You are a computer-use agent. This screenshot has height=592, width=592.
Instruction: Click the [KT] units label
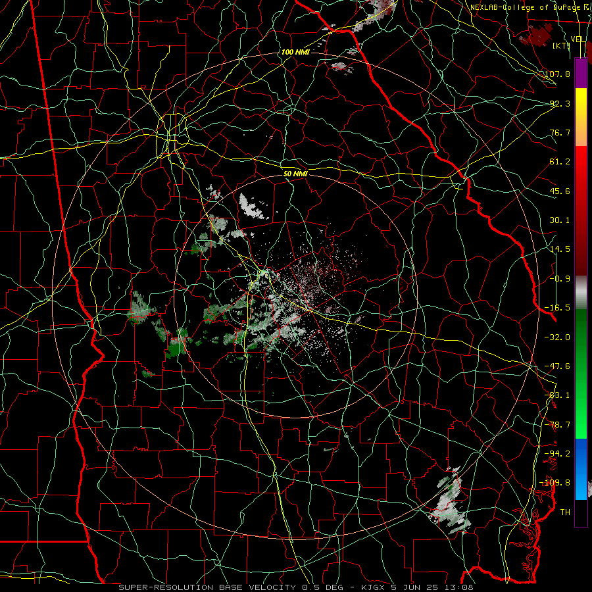562,45
